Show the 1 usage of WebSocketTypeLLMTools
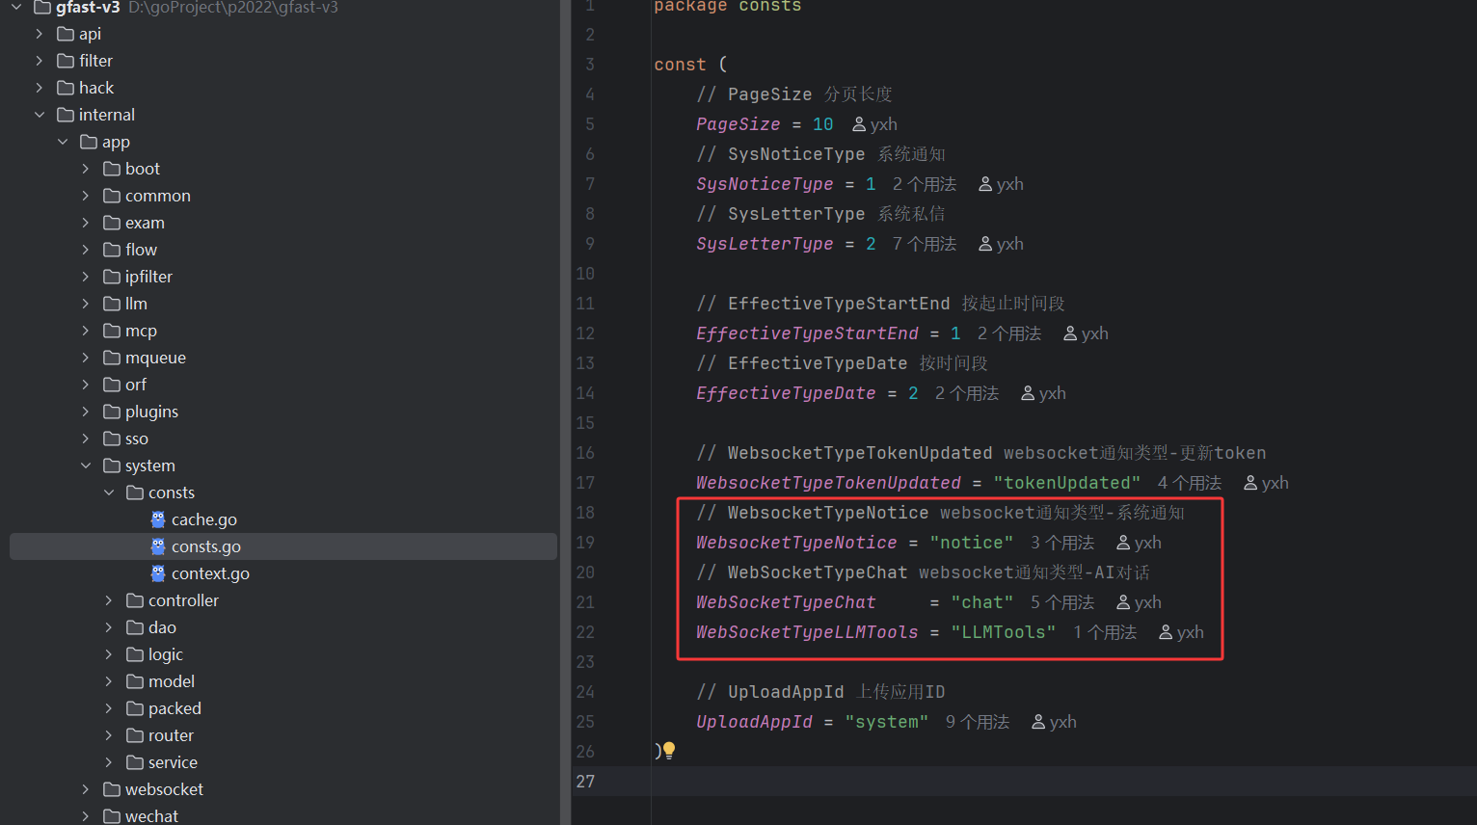Viewport: 1477px width, 825px height. (x=1105, y=632)
